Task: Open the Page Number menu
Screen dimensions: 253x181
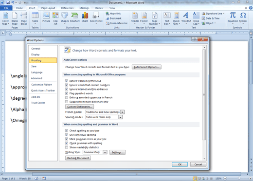Action: pyautogui.click(x=155, y=18)
